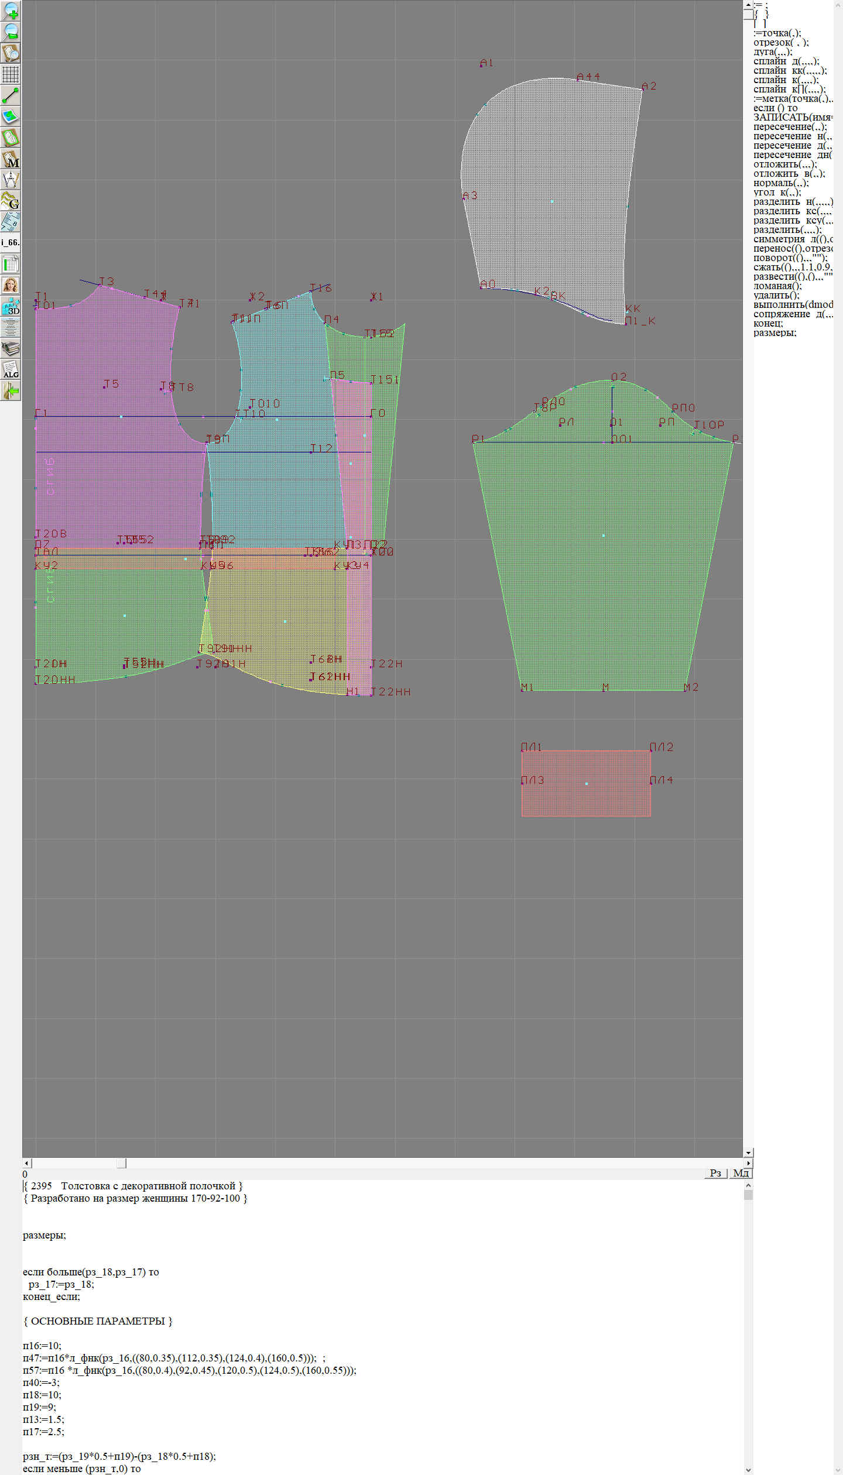Open the 3D view tool
This screenshot has height=1475, width=843.
(11, 306)
